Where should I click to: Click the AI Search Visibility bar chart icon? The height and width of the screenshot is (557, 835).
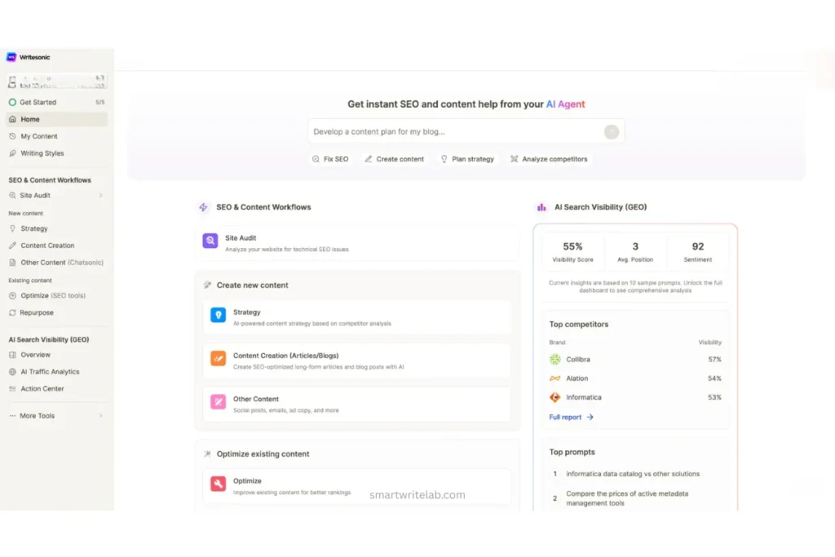coord(541,207)
